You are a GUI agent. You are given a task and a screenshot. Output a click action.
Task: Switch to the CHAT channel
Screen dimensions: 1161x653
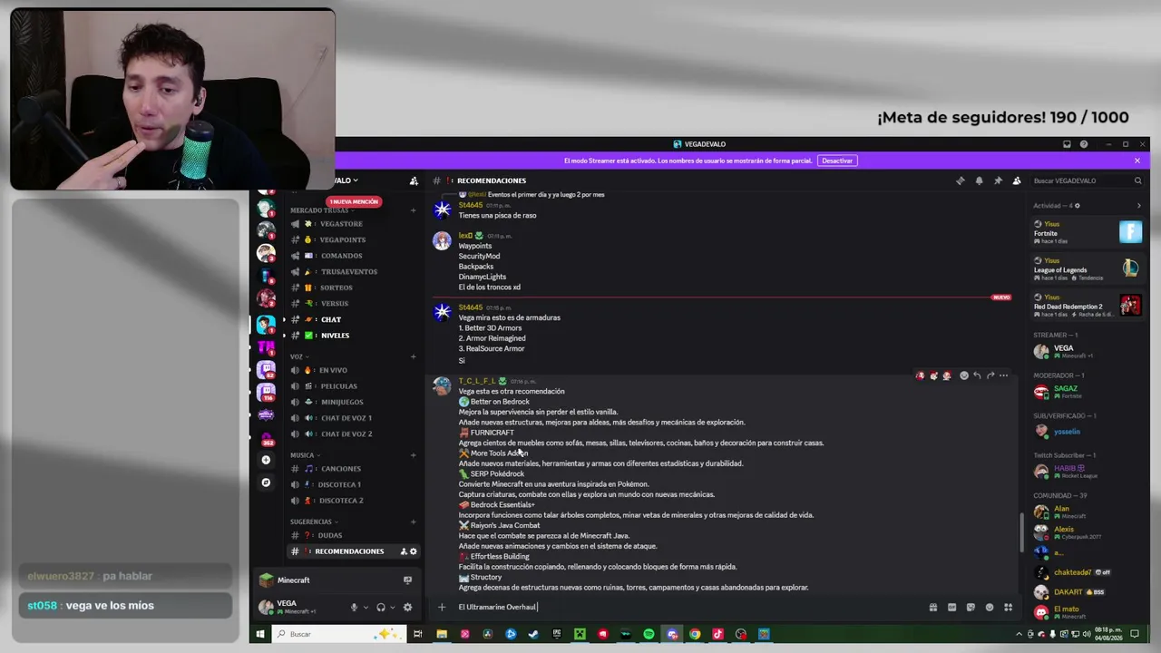pos(352,319)
